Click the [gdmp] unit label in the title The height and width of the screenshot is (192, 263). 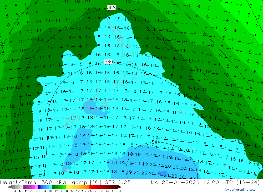click(79, 182)
